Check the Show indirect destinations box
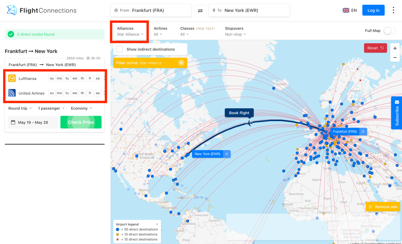This screenshot has width=402, height=244. point(119,49)
